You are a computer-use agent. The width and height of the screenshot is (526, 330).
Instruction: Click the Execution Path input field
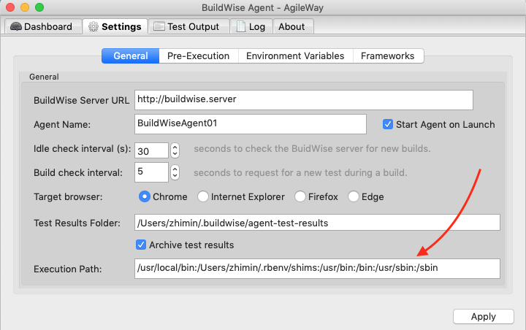(x=317, y=268)
